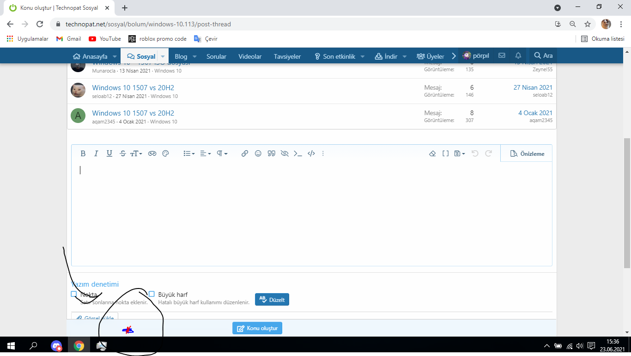Insert a link using the chain icon

tap(245, 153)
